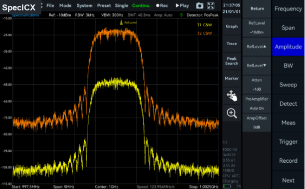
Task: Edit the Atten -1dB setting
Action: tap(257, 85)
